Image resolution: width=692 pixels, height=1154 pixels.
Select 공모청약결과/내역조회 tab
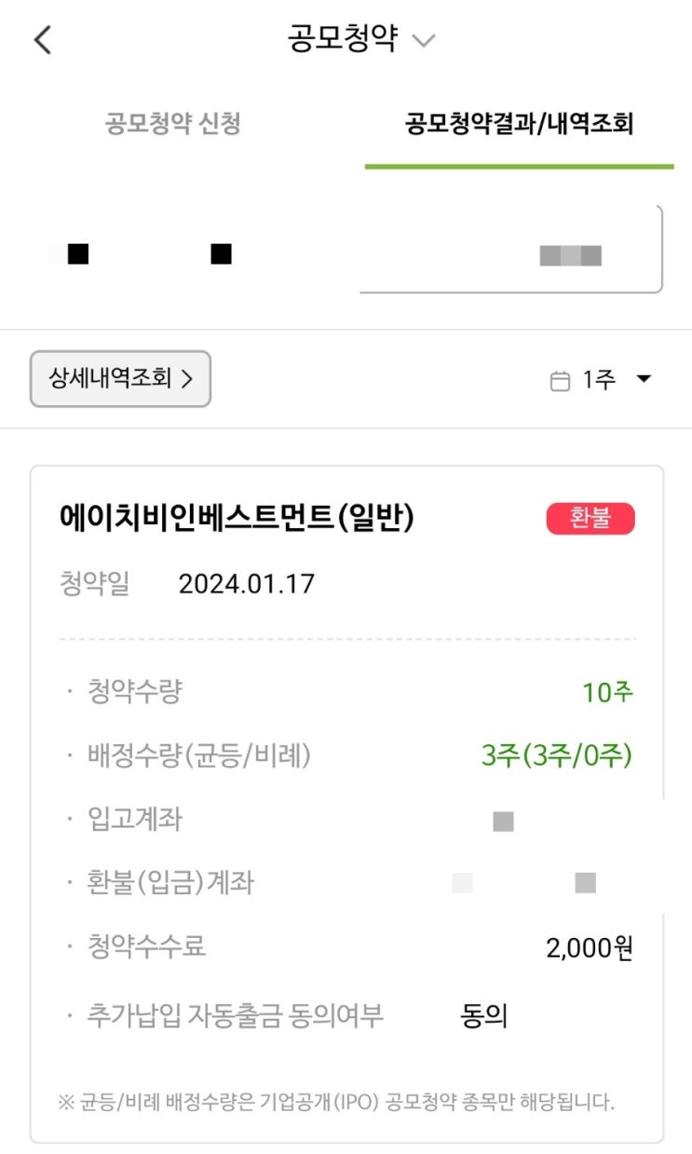519,124
